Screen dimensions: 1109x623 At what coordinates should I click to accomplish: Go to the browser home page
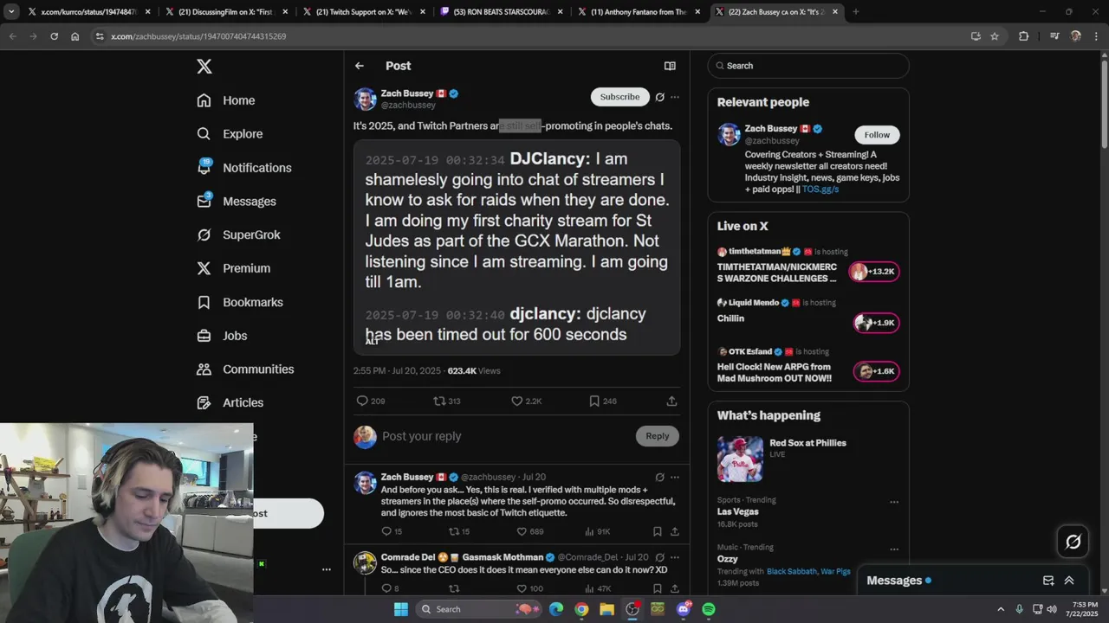pyautogui.click(x=75, y=36)
